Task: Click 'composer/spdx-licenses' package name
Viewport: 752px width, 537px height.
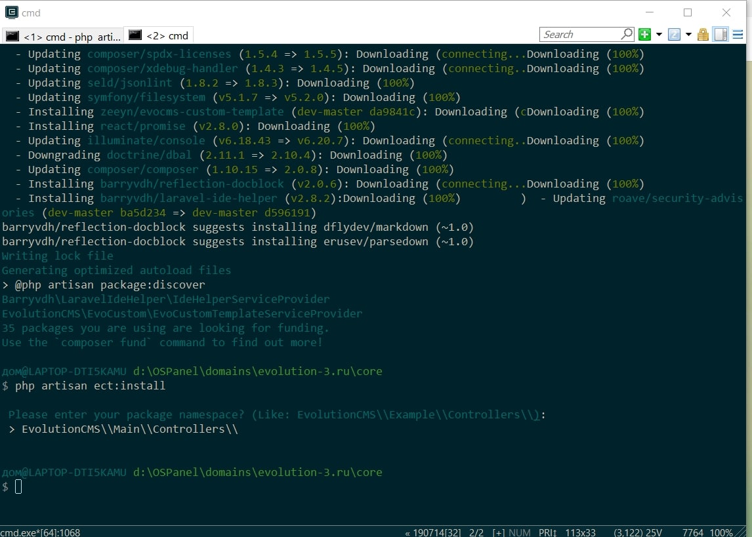Action: (159, 54)
